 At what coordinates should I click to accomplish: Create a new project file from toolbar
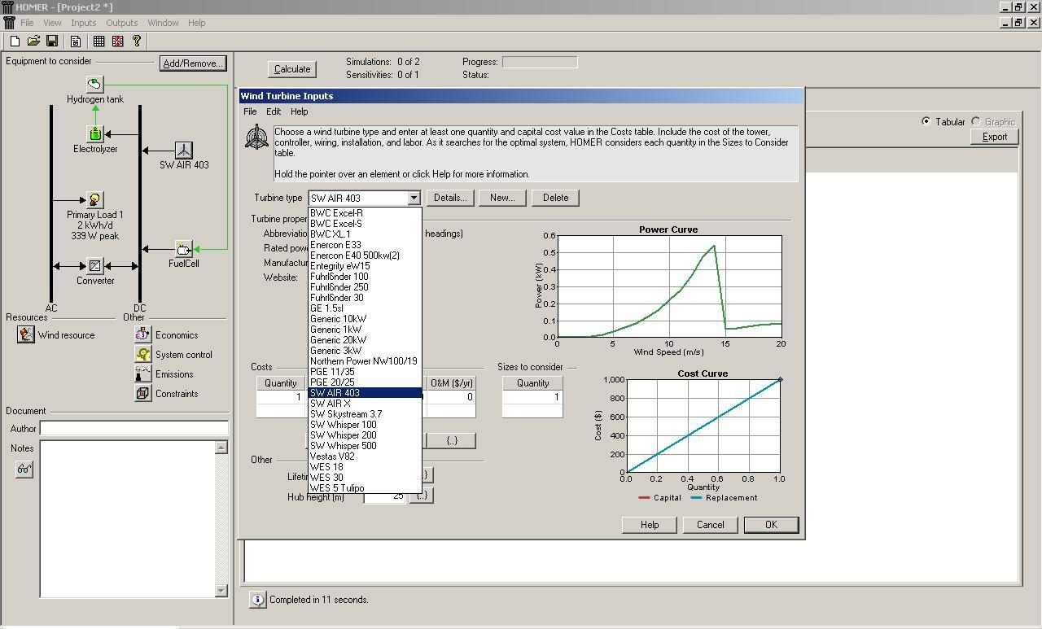[15, 41]
